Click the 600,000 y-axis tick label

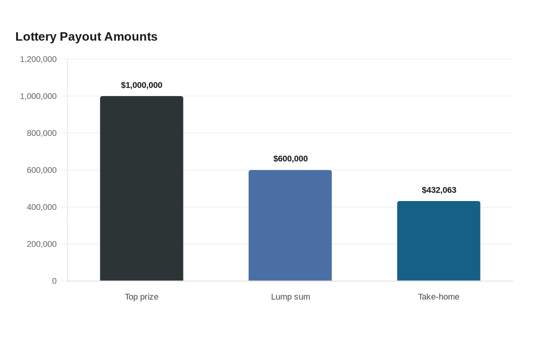pos(42,170)
